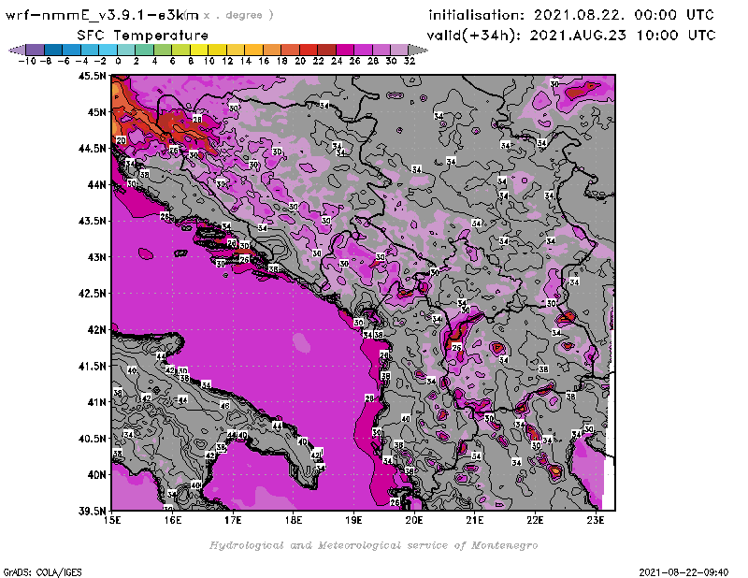Pick the yellow swatch between 8 and 10
Image resolution: width=748 pixels, height=578 pixels.
tap(199, 50)
